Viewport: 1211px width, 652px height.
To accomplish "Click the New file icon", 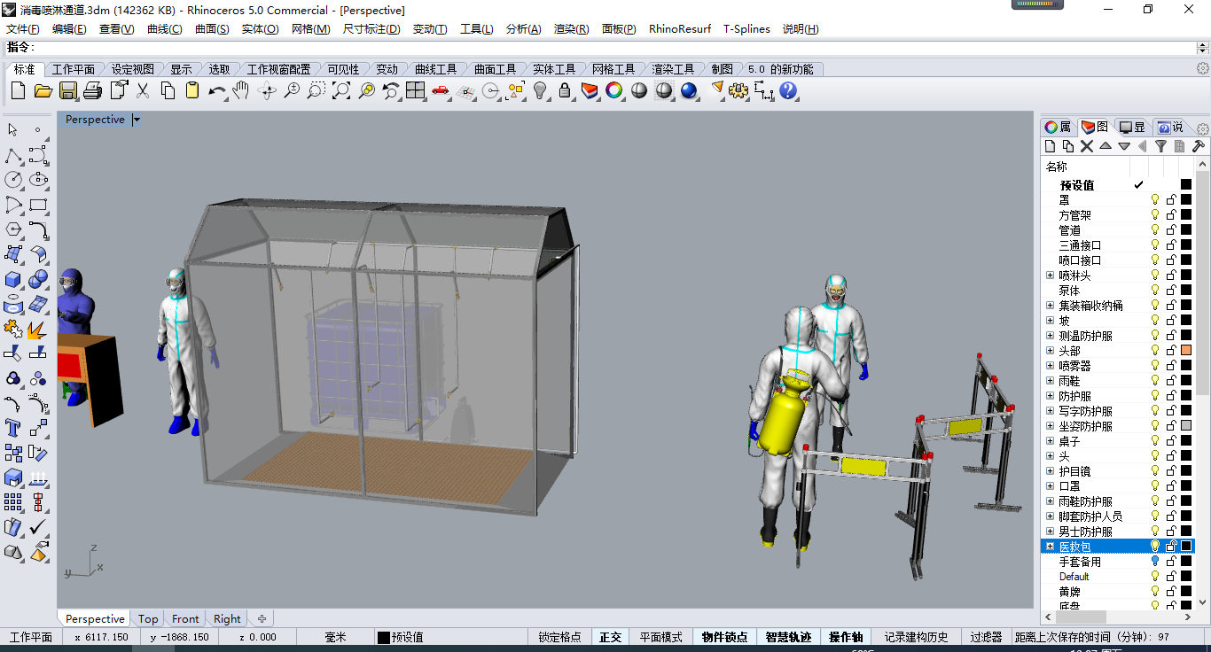I will pyautogui.click(x=19, y=90).
